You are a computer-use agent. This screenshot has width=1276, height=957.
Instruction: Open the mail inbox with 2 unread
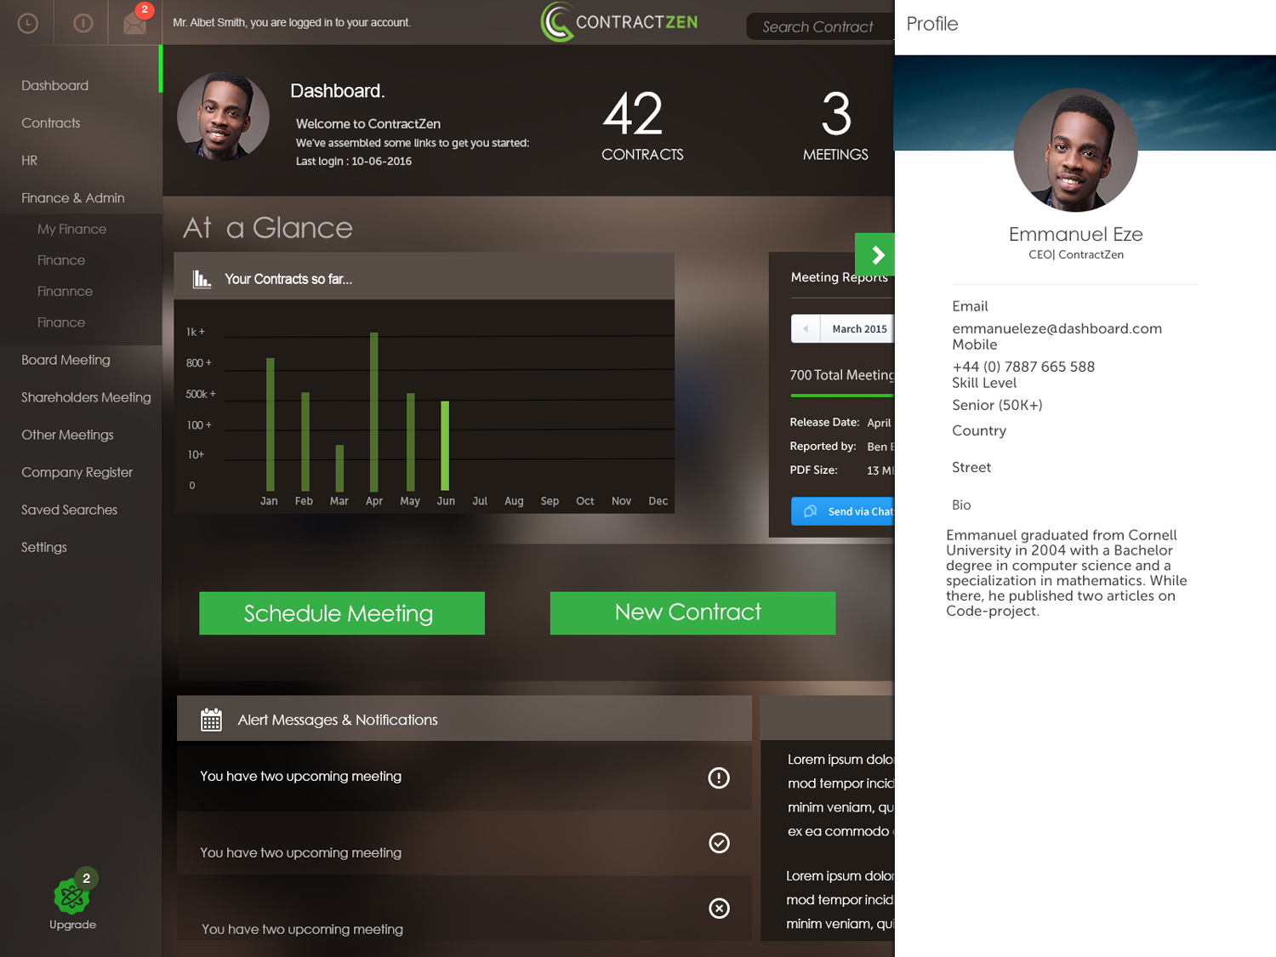tap(135, 23)
